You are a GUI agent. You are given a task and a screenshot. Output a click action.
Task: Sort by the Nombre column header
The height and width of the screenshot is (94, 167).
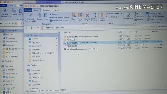pos(67,33)
